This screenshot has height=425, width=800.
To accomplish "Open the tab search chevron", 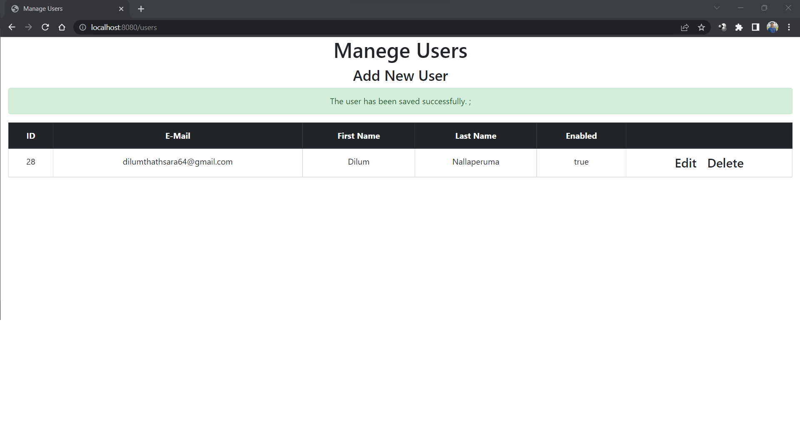I will 717,7.
